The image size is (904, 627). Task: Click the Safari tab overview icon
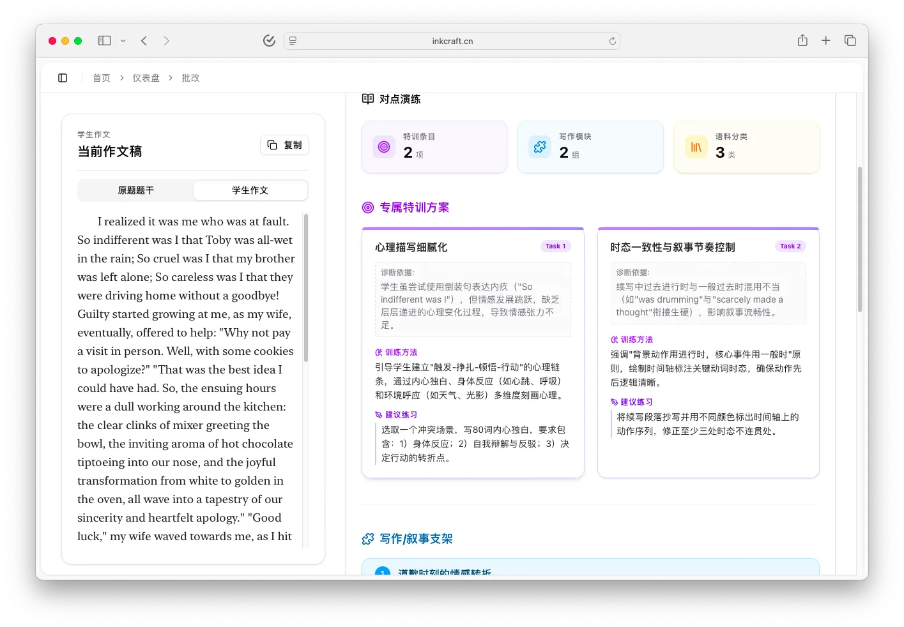pyautogui.click(x=850, y=40)
